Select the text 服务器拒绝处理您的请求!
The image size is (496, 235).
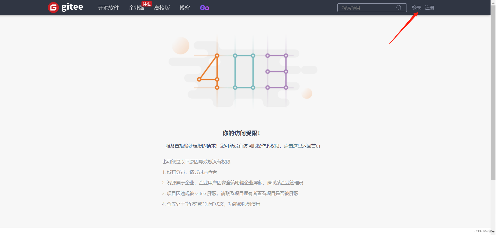[191, 146]
